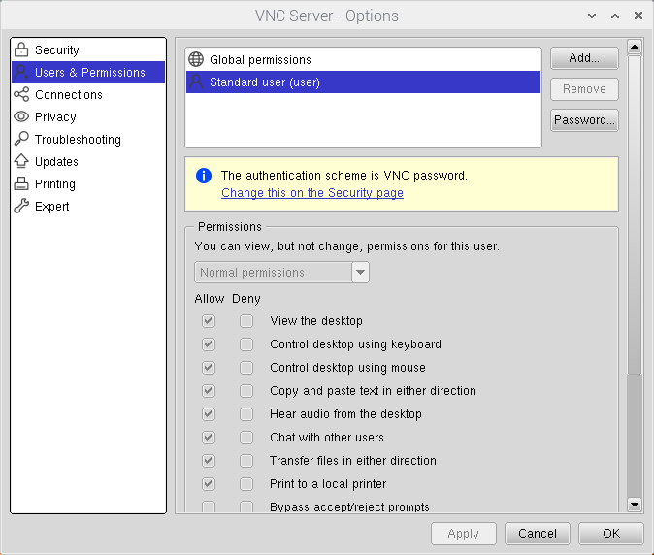
Task: Click the vertical scrollbar thumb
Action: pyautogui.click(x=635, y=214)
